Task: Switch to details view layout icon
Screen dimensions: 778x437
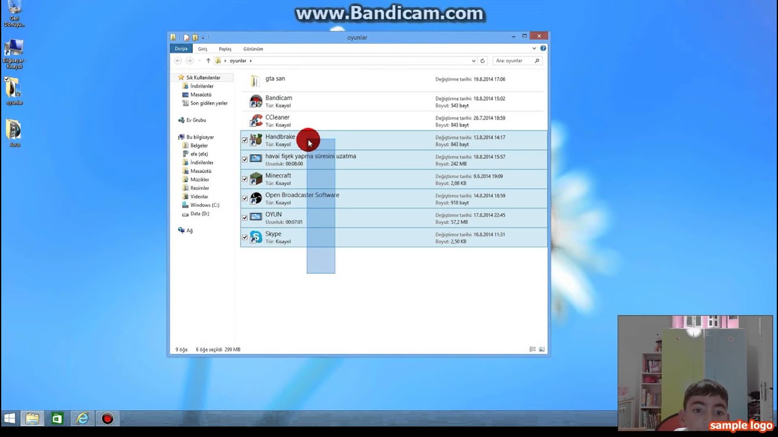Action: point(532,350)
